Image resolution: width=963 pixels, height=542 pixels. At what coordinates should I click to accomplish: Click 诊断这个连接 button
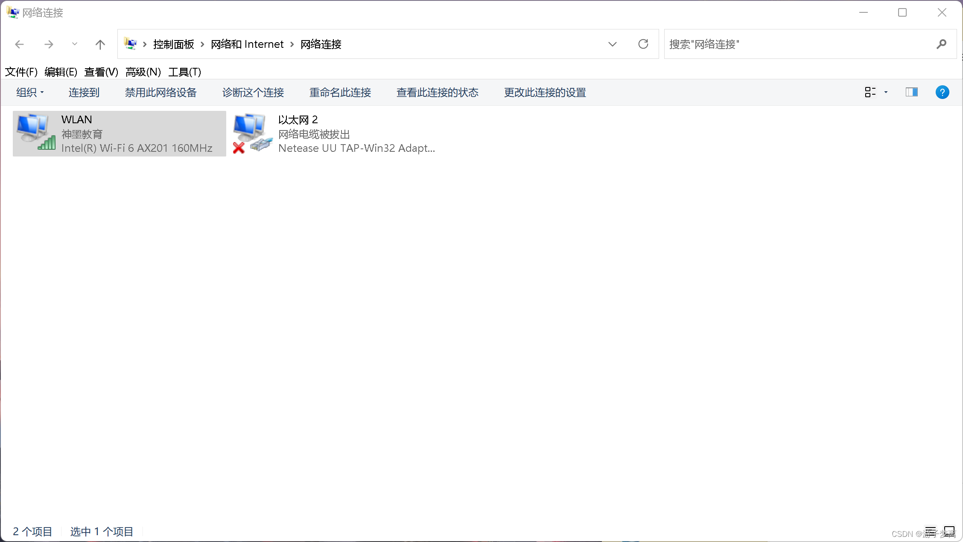click(253, 93)
